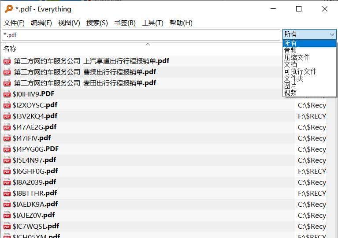Click PDF icon next to $IC7WQSL.pdf
The width and height of the screenshot is (338, 238).
(x=7, y=226)
